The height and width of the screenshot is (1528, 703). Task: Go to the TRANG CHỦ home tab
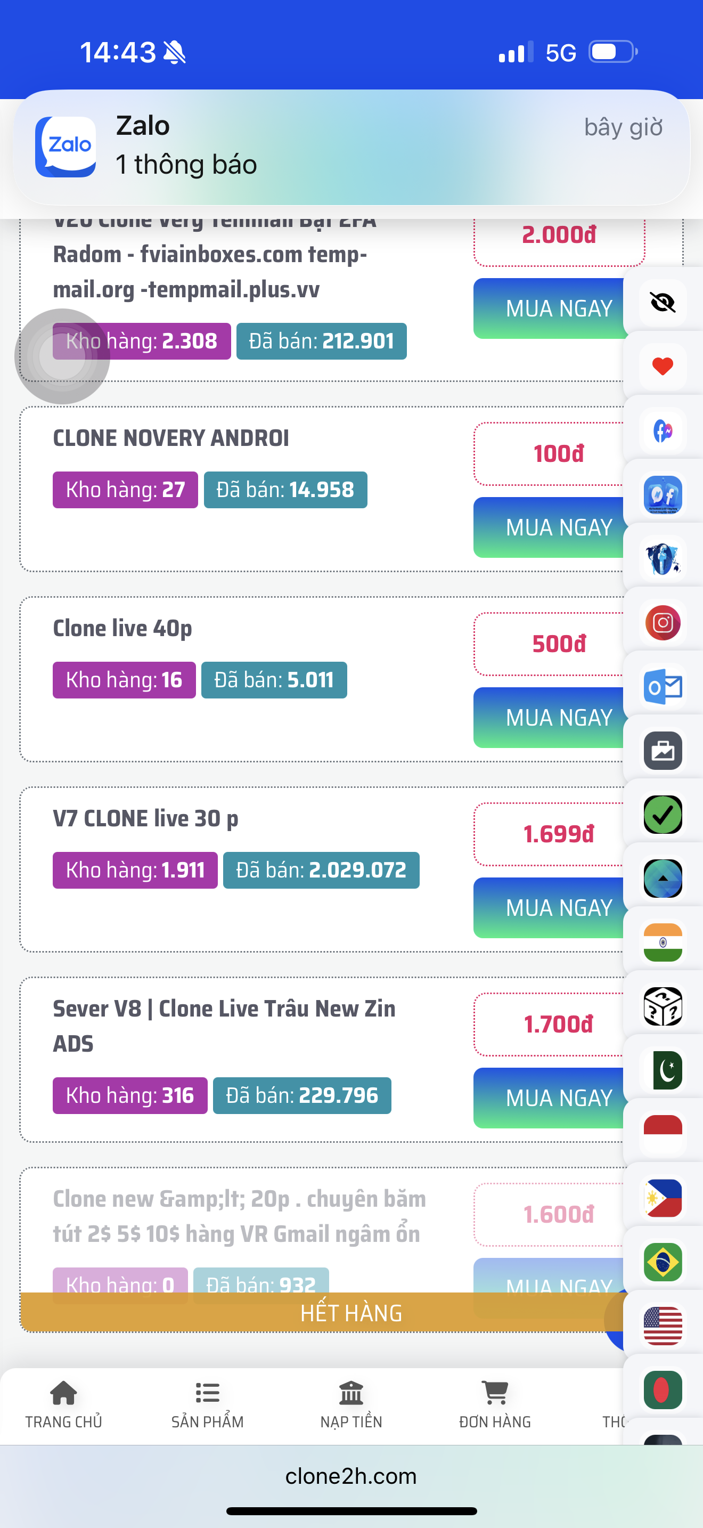(x=63, y=1404)
